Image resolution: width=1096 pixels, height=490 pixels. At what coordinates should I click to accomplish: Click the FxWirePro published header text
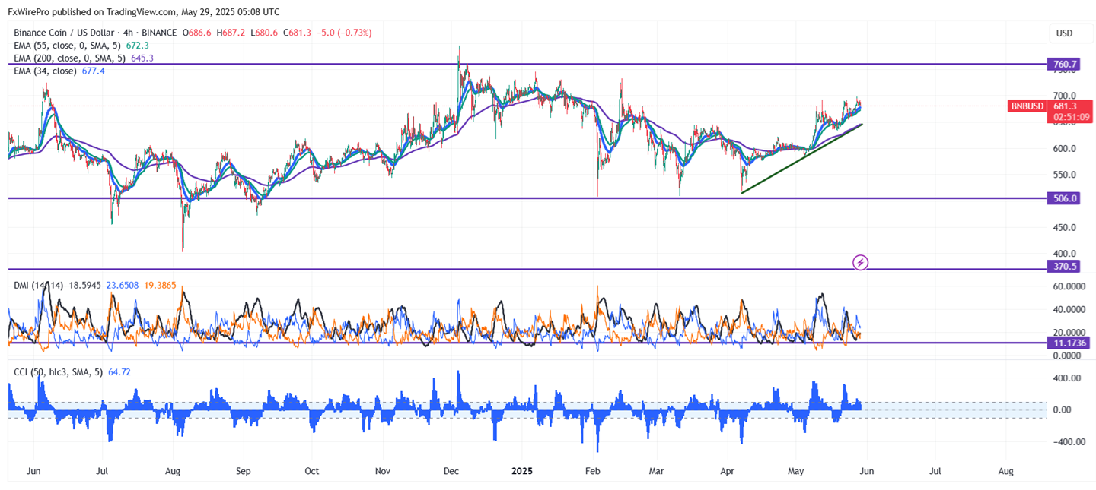coord(144,12)
